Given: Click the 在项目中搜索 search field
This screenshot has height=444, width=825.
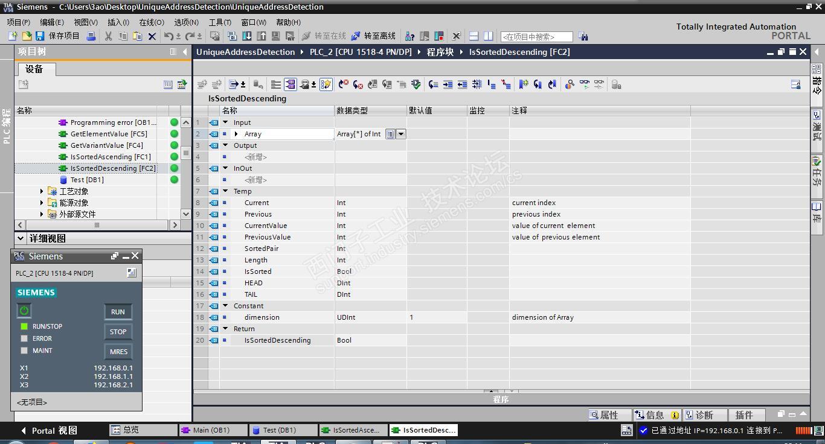Looking at the screenshot, I should pyautogui.click(x=536, y=37).
